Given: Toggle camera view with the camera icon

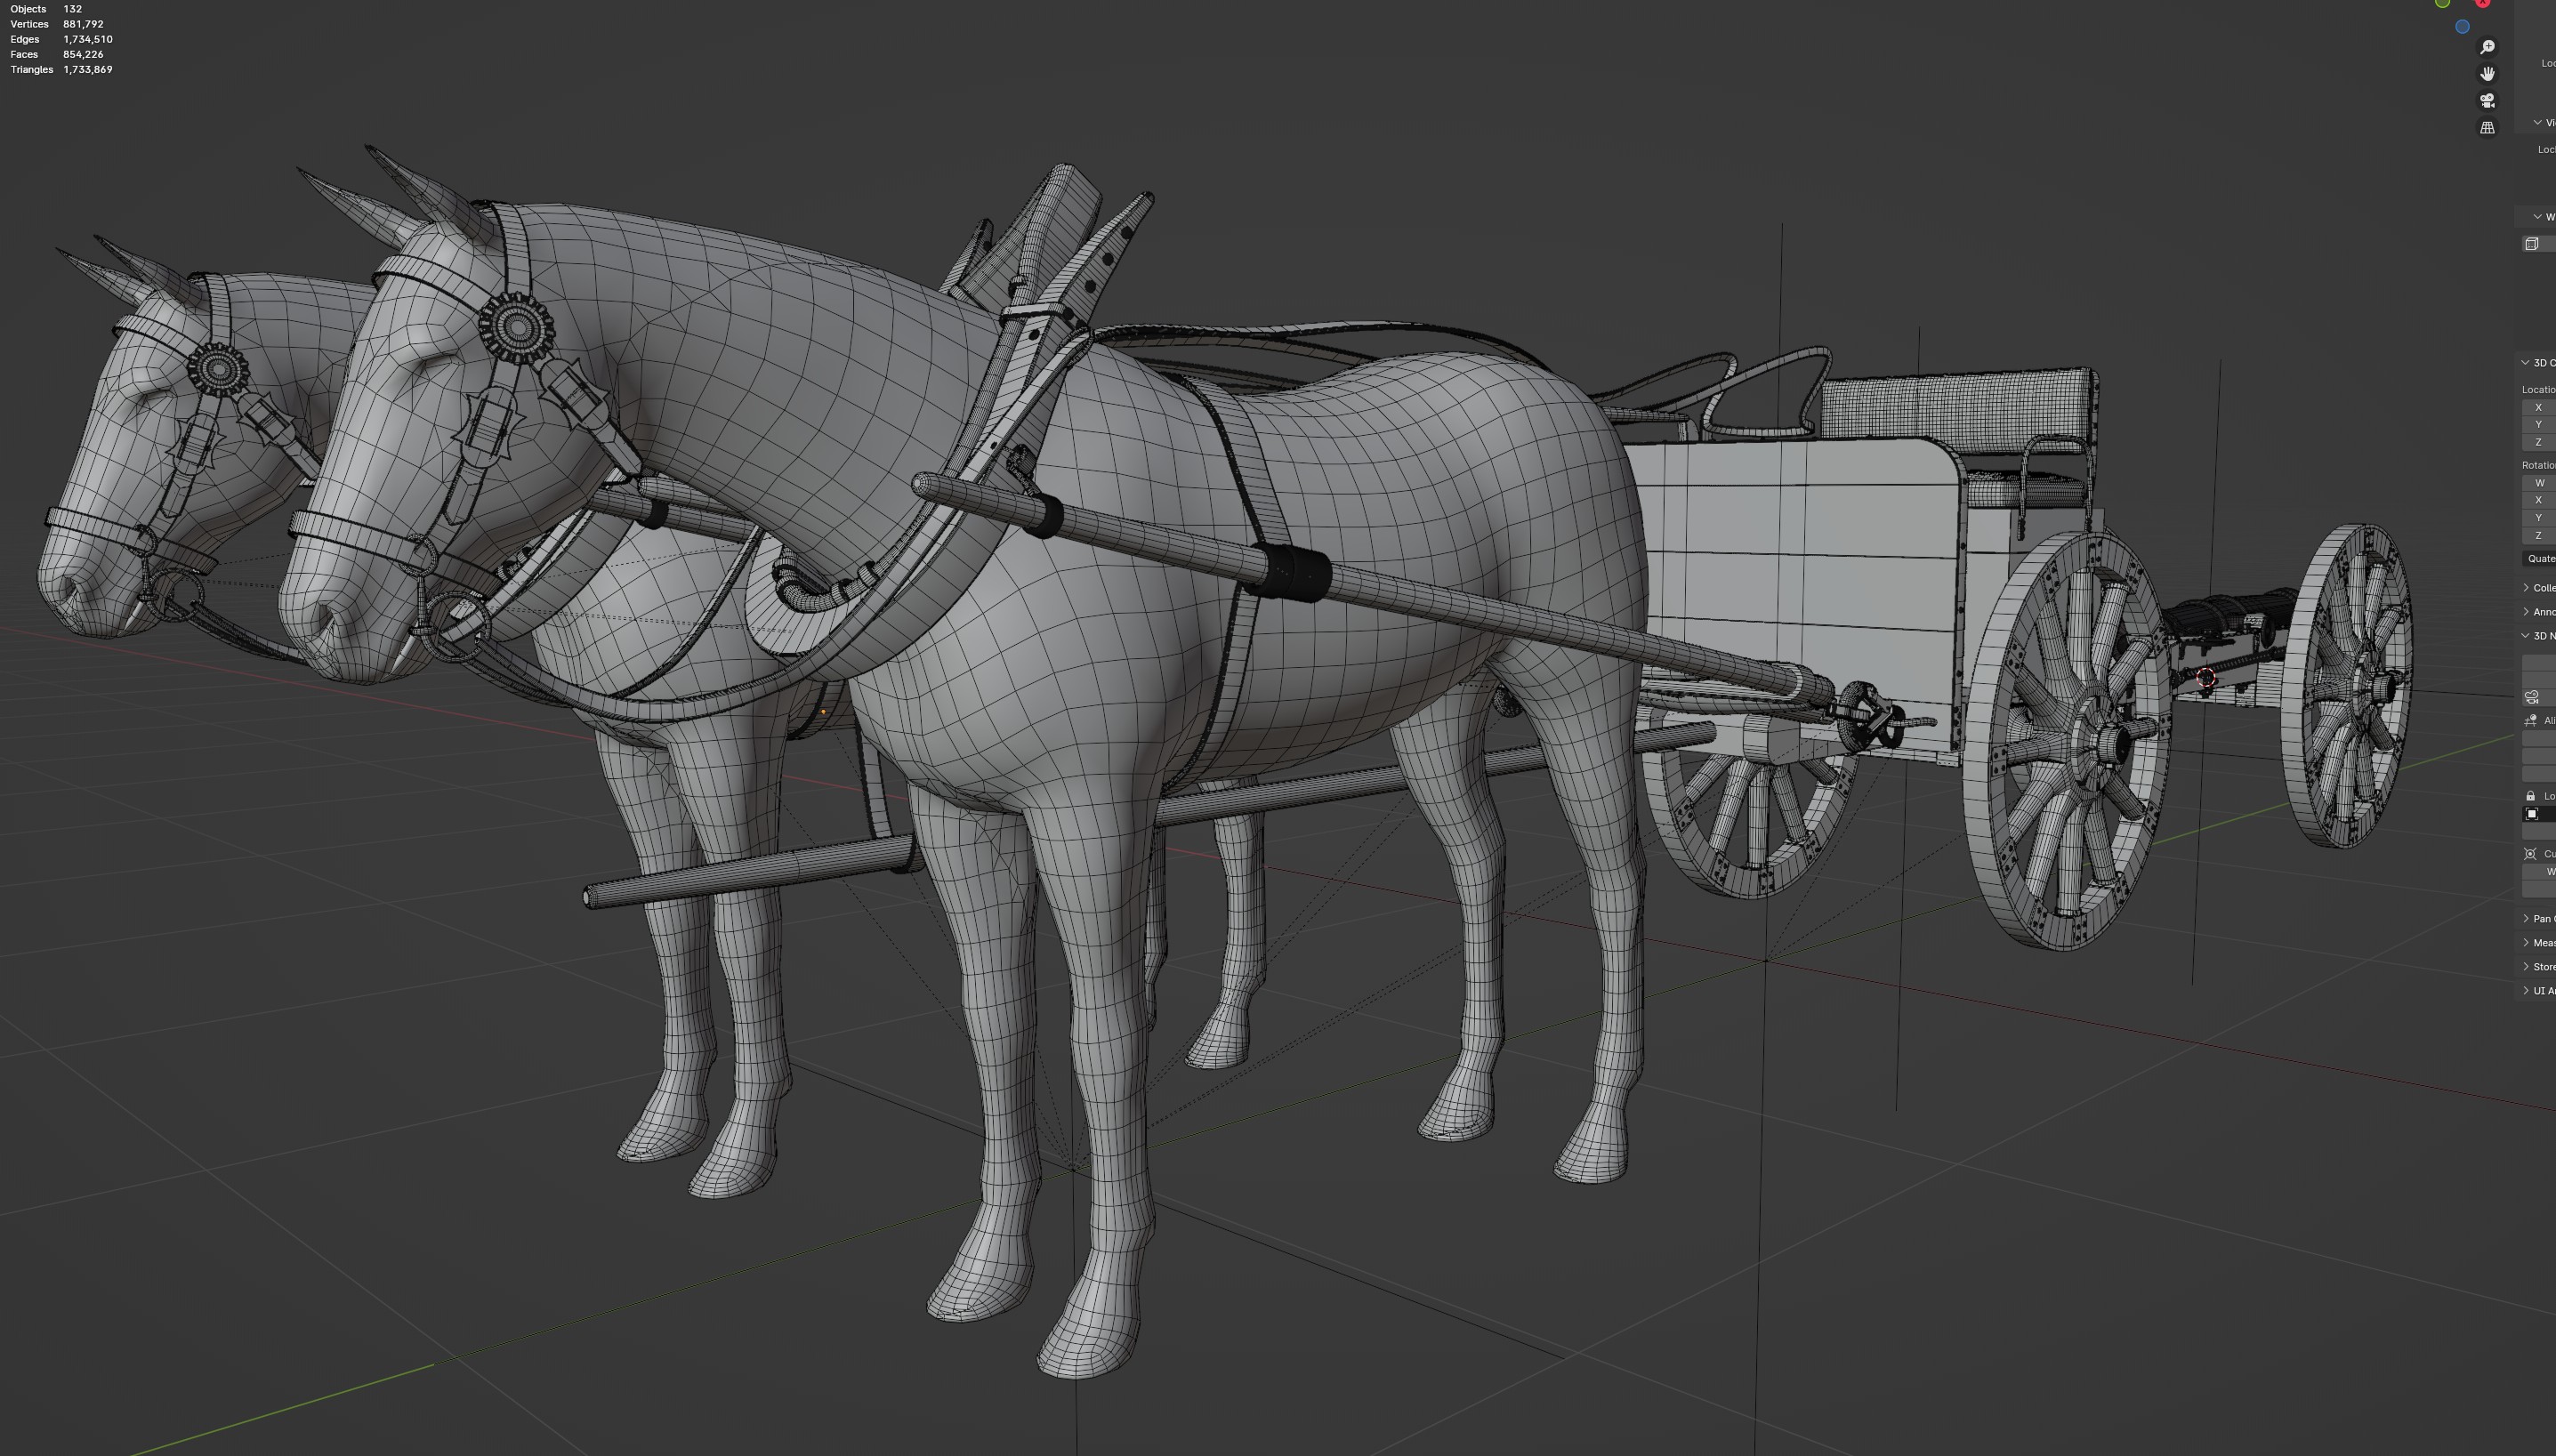Looking at the screenshot, I should tap(2487, 101).
